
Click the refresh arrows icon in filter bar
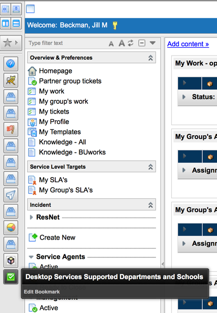click(131, 43)
